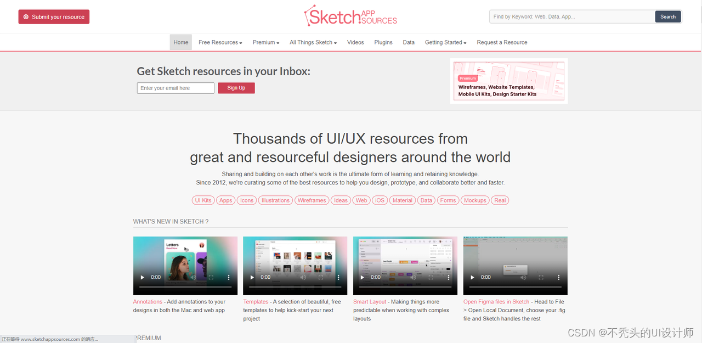The width and height of the screenshot is (702, 343).
Task: Expand the Getting Started dropdown
Action: 446,42
